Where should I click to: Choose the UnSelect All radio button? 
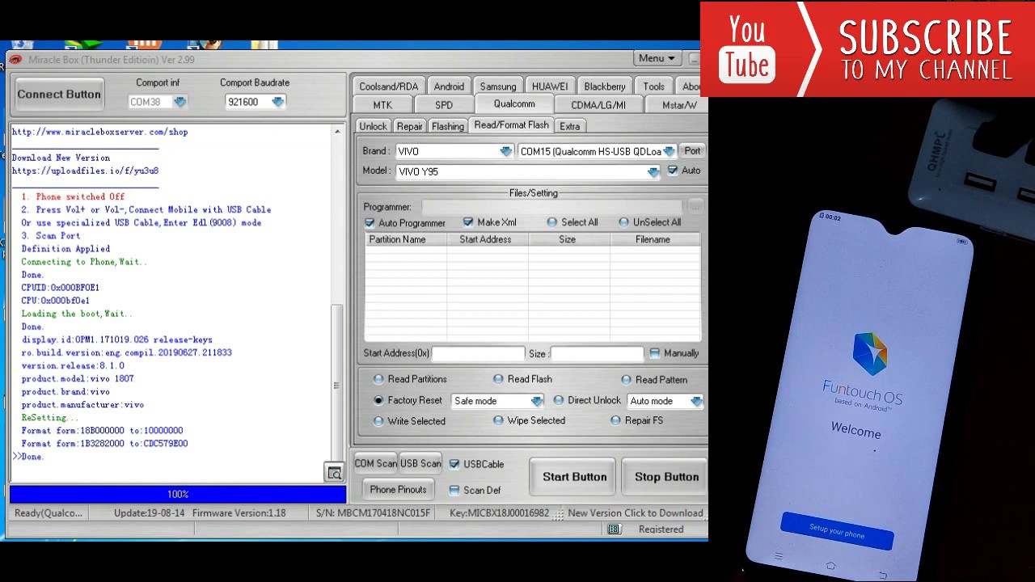[x=623, y=222]
